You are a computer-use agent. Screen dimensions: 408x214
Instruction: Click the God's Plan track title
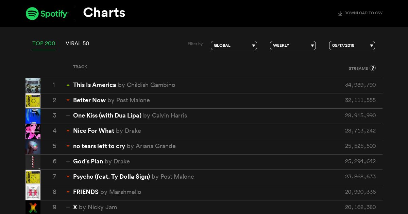click(88, 161)
